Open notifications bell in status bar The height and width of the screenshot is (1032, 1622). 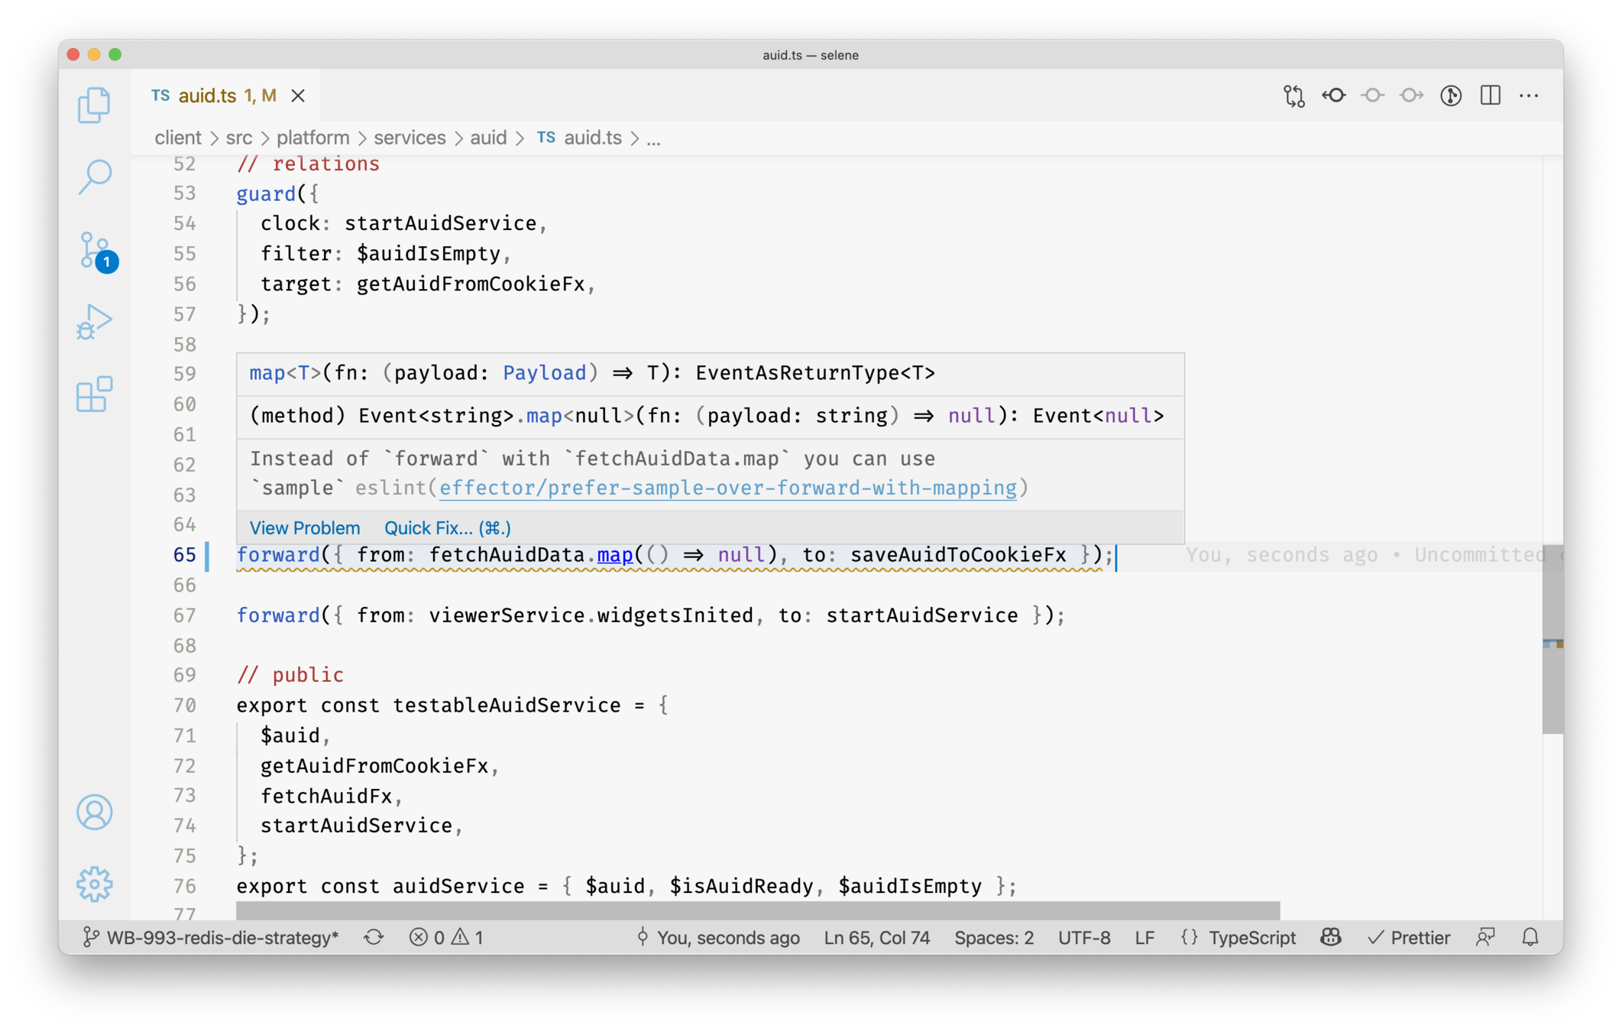pyautogui.click(x=1530, y=937)
